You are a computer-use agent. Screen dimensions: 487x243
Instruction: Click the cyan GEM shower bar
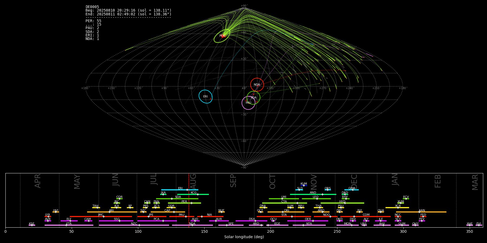tap(351, 190)
